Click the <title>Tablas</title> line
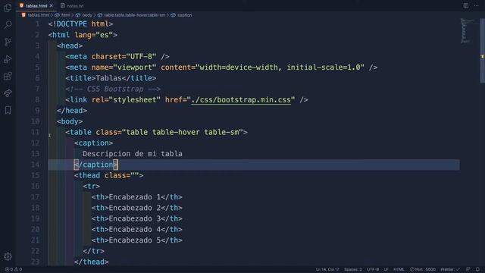Image resolution: width=485 pixels, height=273 pixels. [x=111, y=78]
